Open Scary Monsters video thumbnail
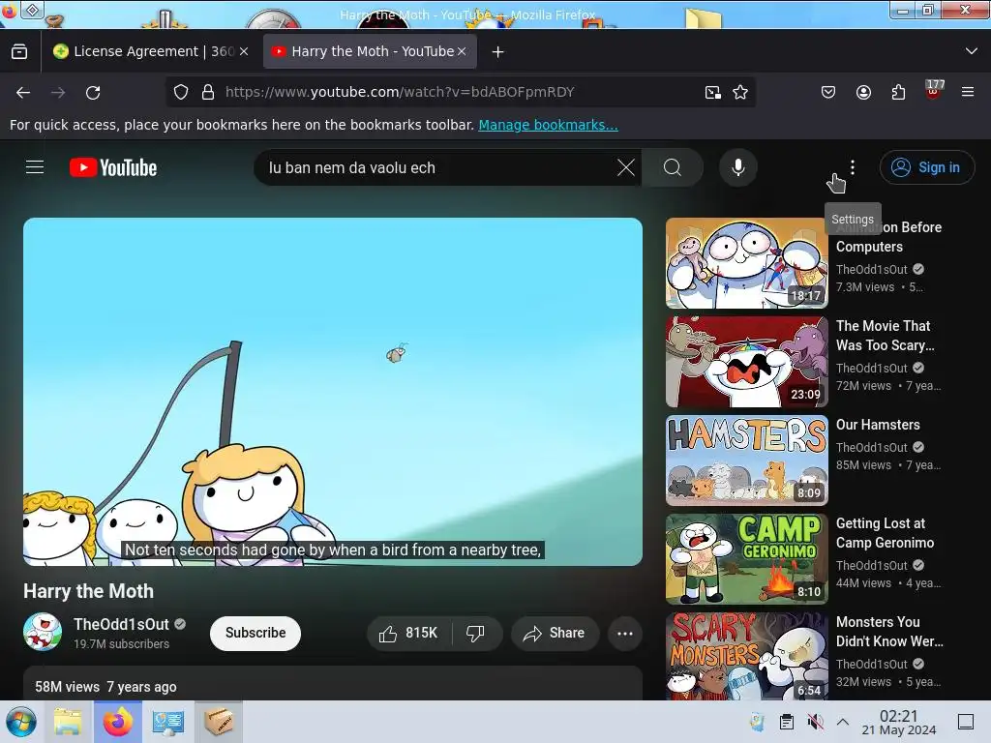 click(746, 656)
